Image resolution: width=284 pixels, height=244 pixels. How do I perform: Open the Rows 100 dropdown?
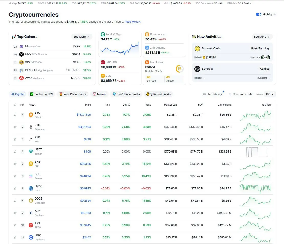[x=270, y=94]
